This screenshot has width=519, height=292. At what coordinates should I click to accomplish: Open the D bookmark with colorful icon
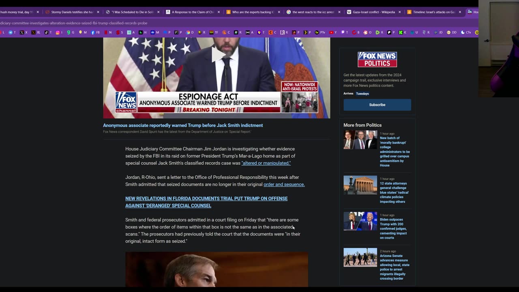[190, 32]
